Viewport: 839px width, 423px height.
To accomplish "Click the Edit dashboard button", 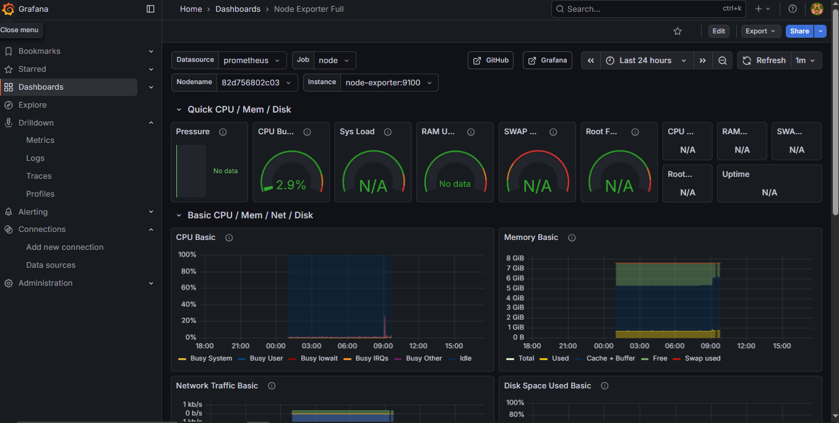I will pyautogui.click(x=718, y=31).
